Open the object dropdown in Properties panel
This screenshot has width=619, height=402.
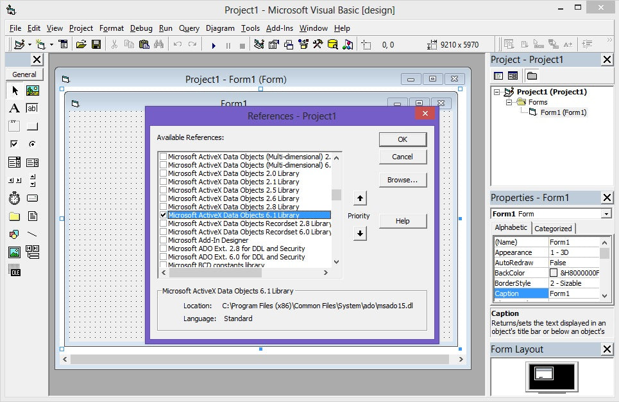coord(606,214)
